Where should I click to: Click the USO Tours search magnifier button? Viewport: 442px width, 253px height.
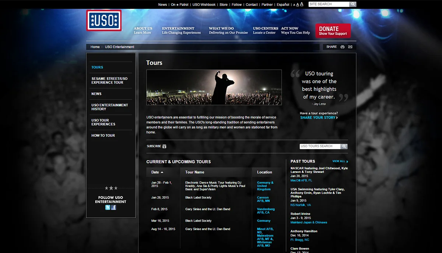(x=344, y=146)
